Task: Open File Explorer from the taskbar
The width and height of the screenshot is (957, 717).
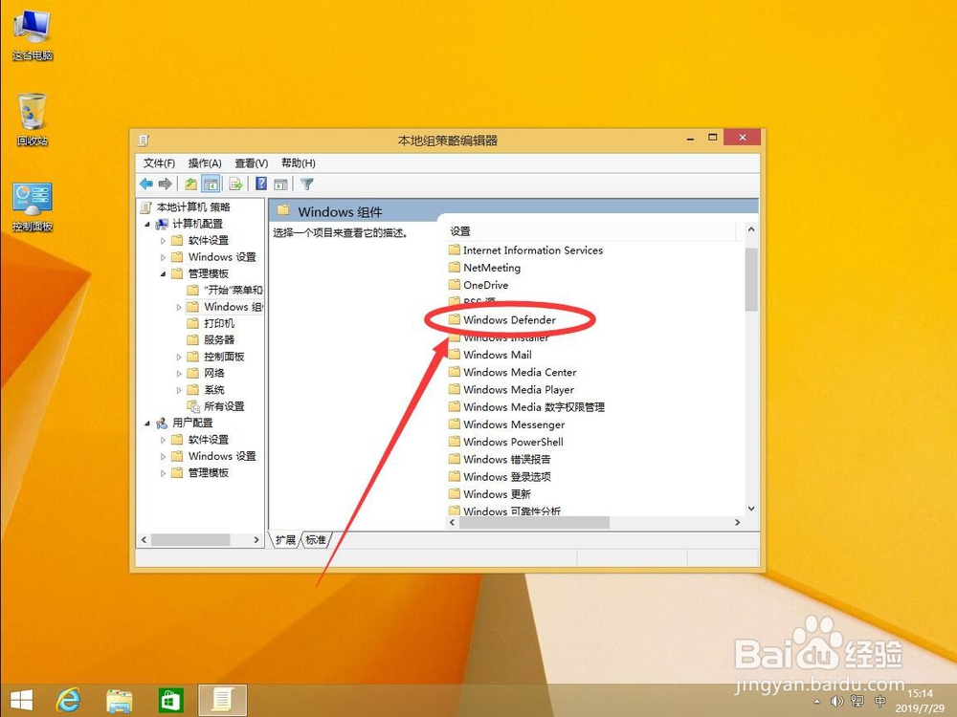Action: coord(119,701)
